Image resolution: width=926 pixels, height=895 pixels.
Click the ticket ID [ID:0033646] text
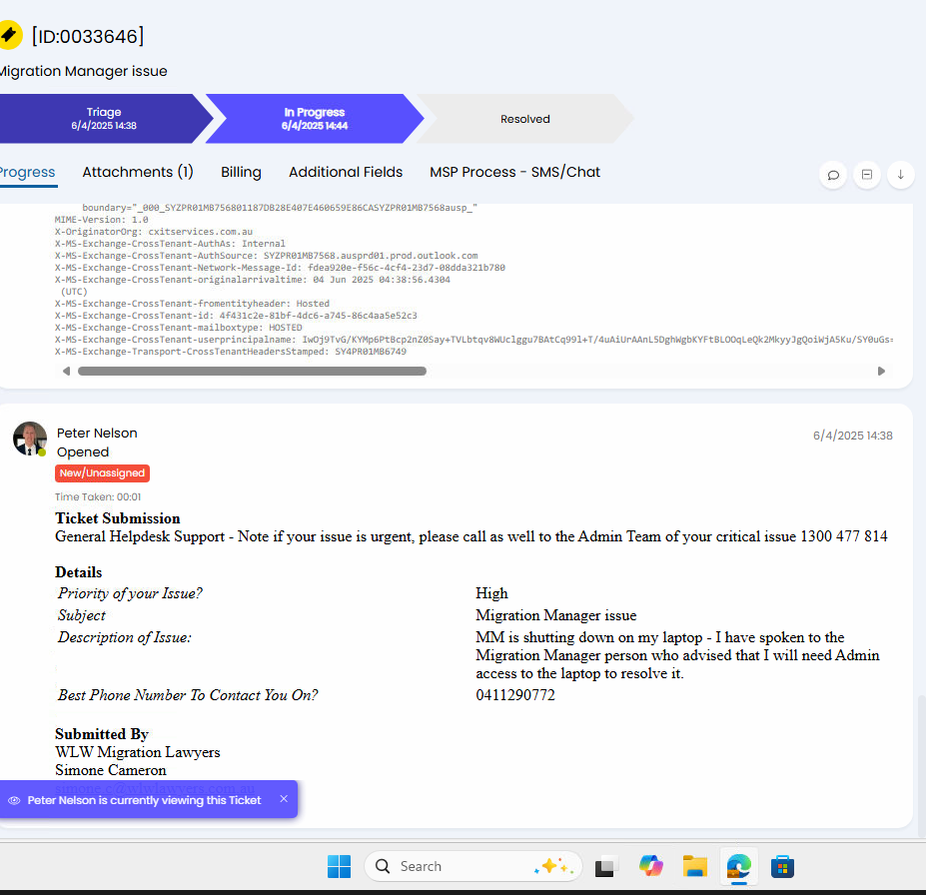pyautogui.click(x=87, y=37)
